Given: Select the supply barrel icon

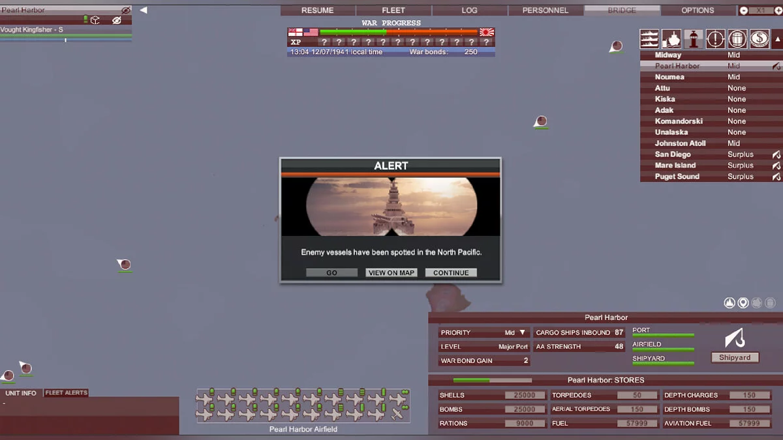Looking at the screenshot, I should tap(737, 39).
